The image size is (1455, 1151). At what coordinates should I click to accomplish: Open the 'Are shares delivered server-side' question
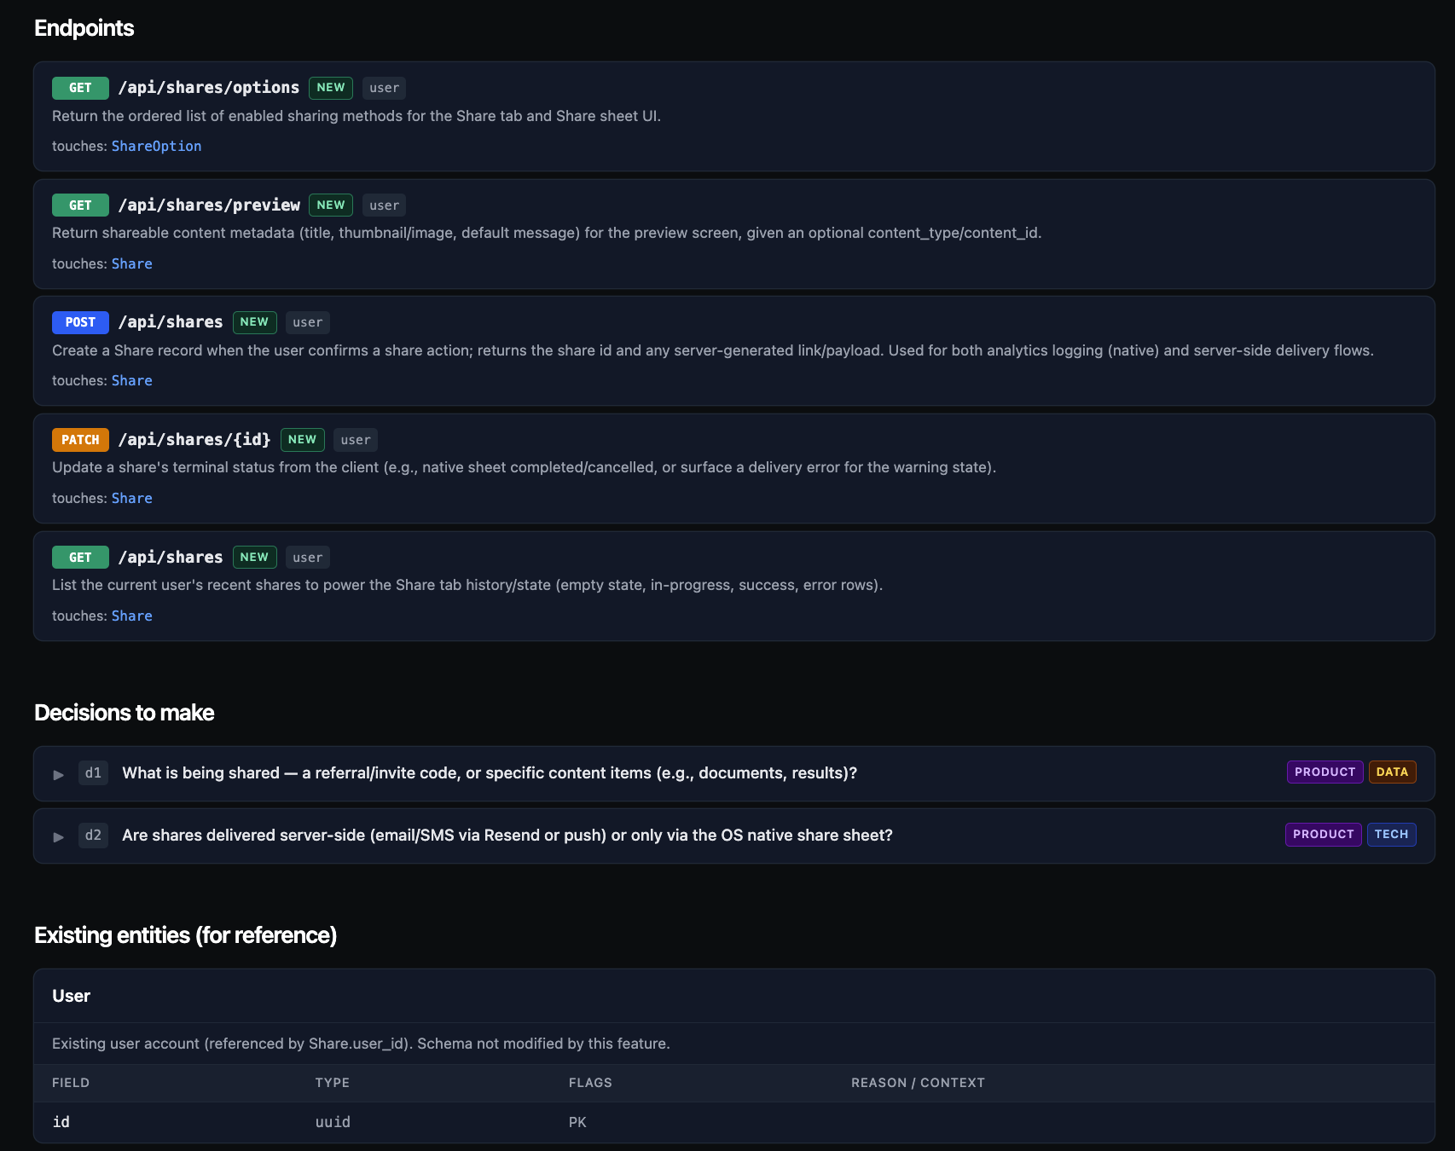[x=507, y=835]
